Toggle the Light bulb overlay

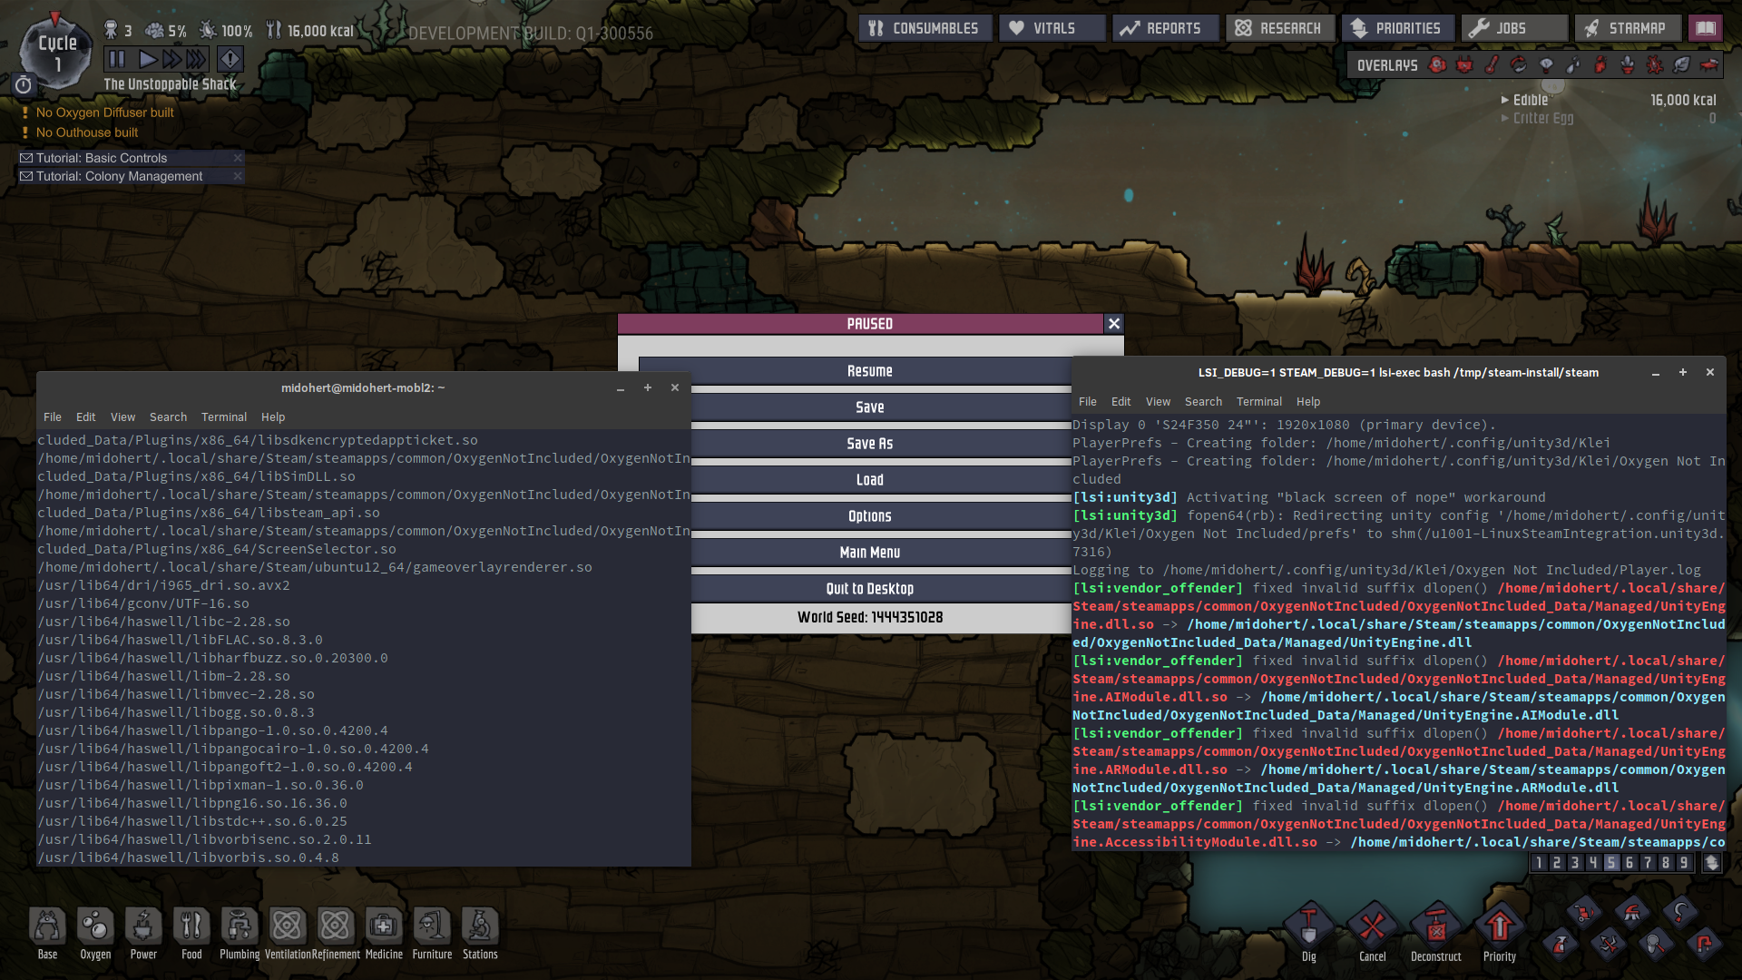(x=1546, y=65)
